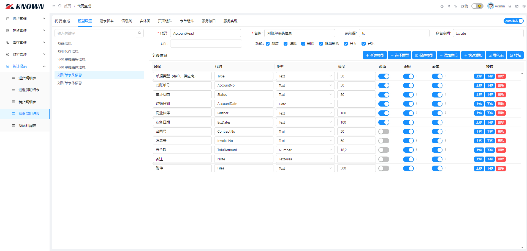Click the fullscreen toggle icon
This screenshot has height=251, width=527.
(449, 6)
